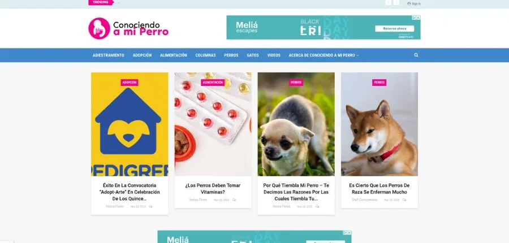The image size is (509, 243).
Task: Click the Reserva ahora ad button
Action: click(x=394, y=29)
